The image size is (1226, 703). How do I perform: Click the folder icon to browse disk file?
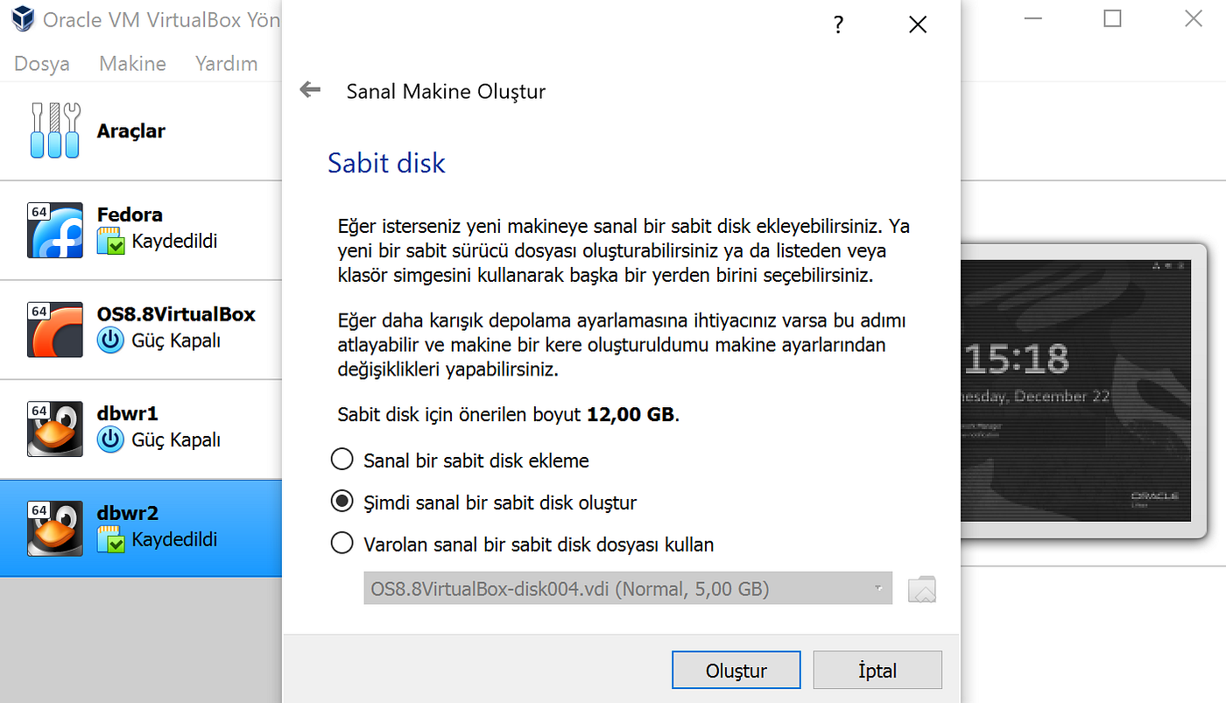click(x=922, y=589)
